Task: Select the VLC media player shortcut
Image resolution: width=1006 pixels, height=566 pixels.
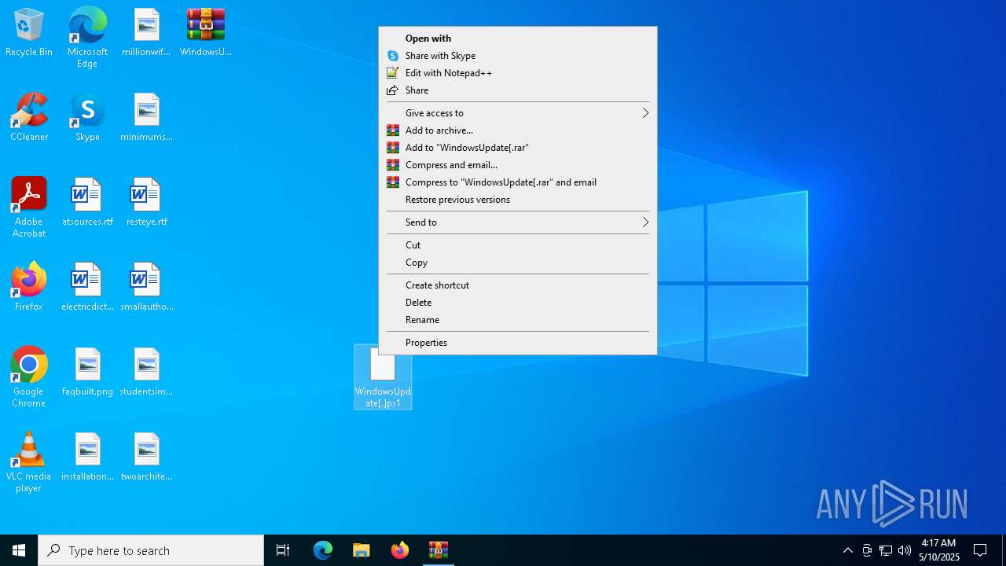Action: (x=29, y=462)
